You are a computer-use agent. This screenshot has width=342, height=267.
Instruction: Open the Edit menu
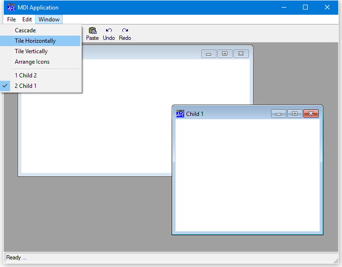coord(27,19)
